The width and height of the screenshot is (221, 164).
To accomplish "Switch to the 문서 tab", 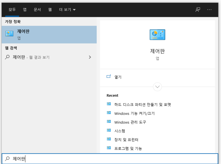I will click(37, 9).
